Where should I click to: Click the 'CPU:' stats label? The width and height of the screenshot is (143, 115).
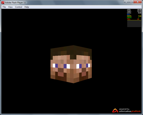(129, 13)
